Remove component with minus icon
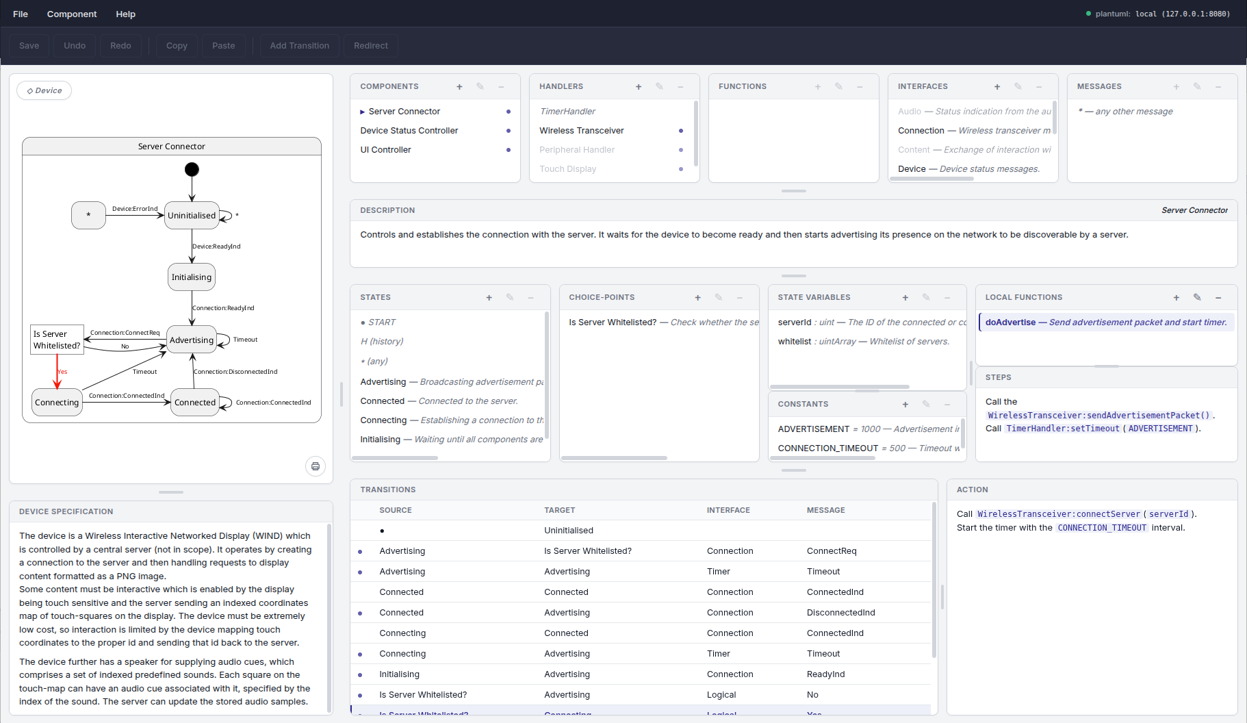 501,87
